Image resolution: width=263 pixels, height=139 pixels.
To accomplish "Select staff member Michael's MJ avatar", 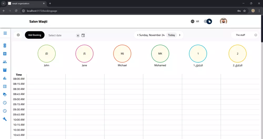I will pos(122,54).
